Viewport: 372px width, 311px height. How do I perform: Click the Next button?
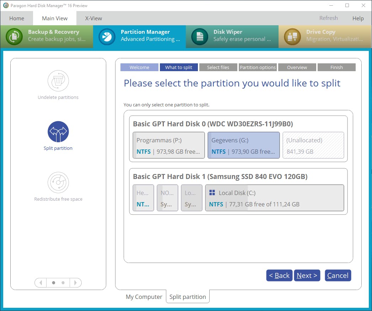tap(307, 275)
